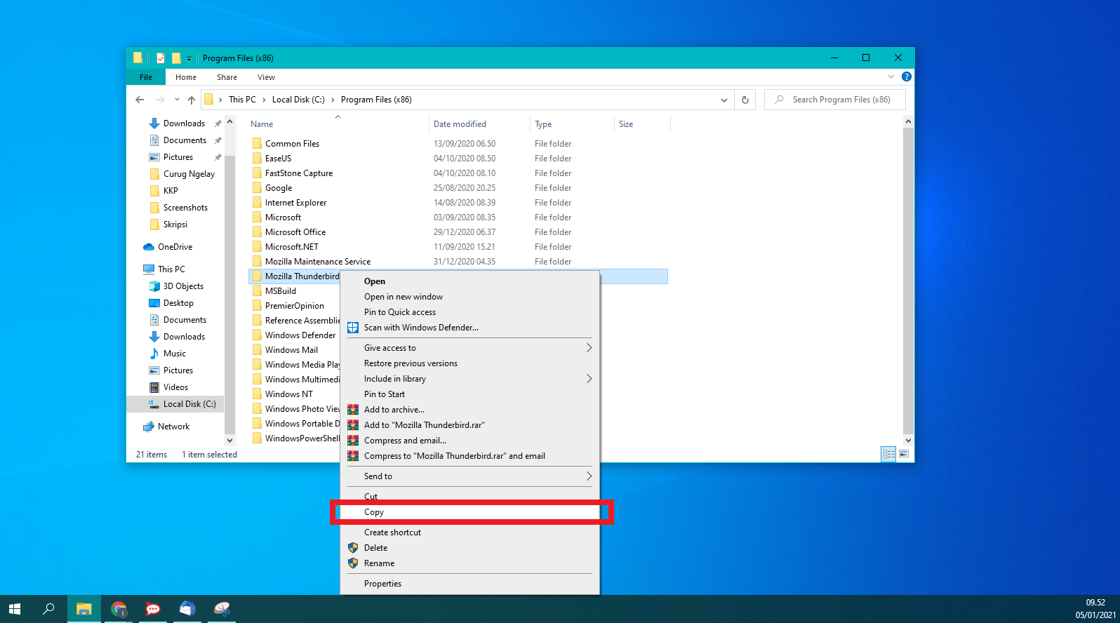Open Google Chrome from the taskbar
This screenshot has width=1120, height=623.
point(119,609)
